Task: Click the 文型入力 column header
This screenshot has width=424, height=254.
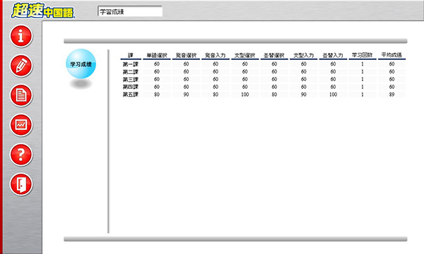Action: pos(304,55)
